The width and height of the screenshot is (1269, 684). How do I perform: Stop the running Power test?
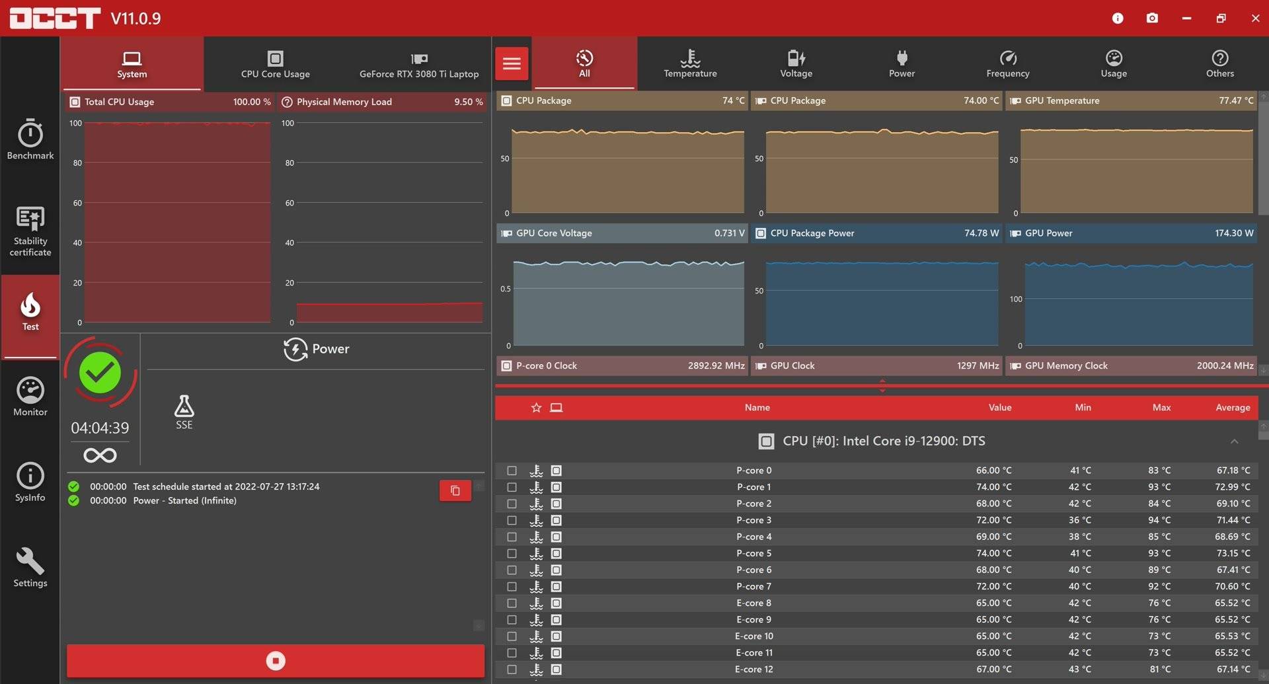(x=276, y=661)
